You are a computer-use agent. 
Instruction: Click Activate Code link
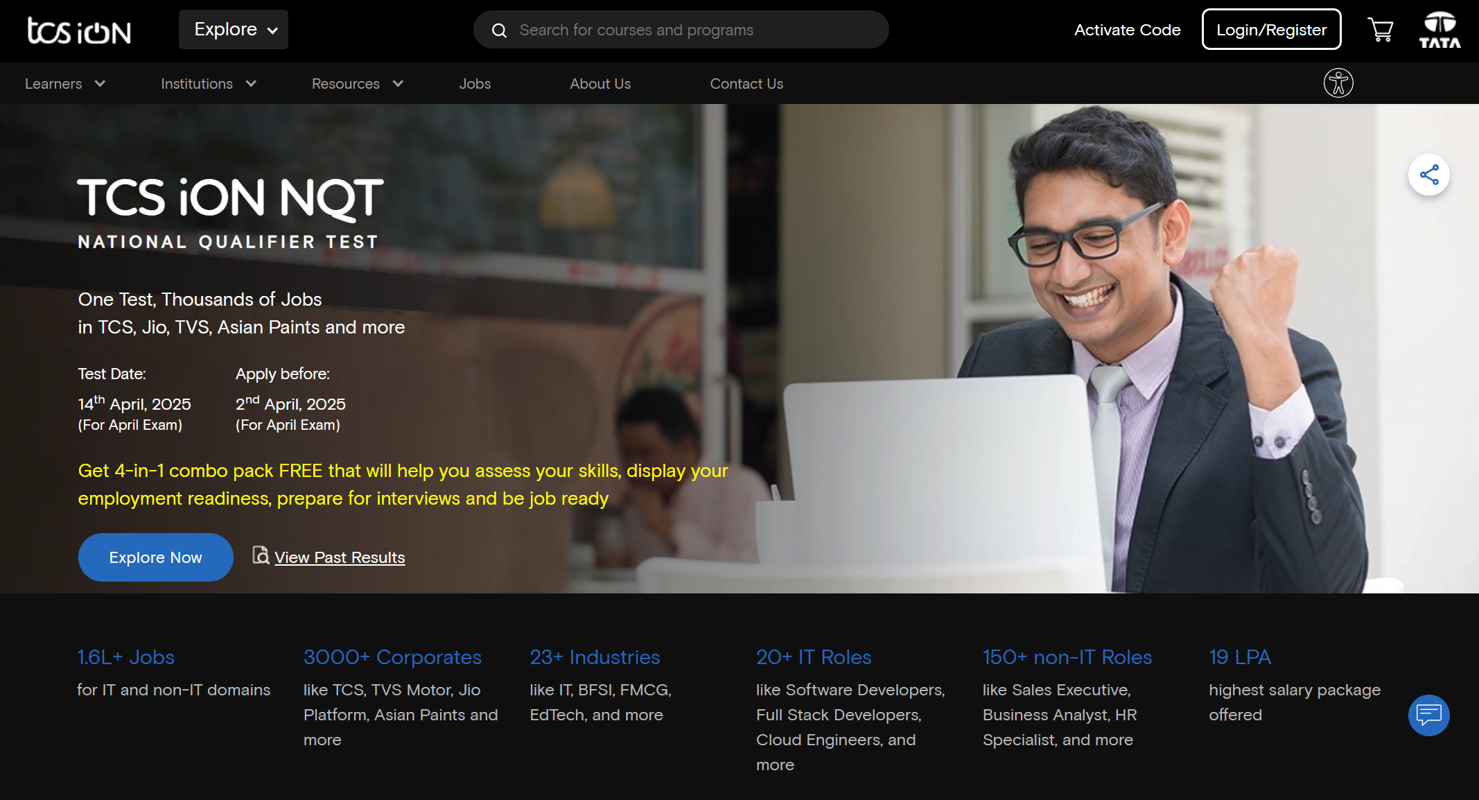tap(1128, 30)
